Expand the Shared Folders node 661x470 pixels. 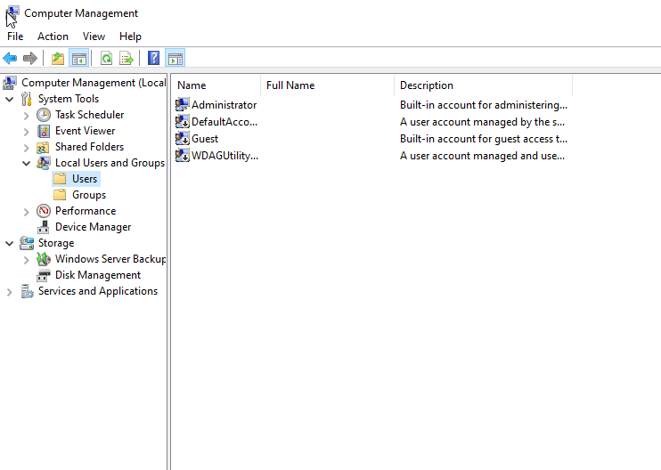tap(26, 148)
